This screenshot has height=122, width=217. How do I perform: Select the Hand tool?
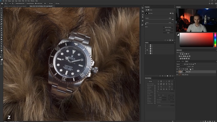tap(1, 51)
